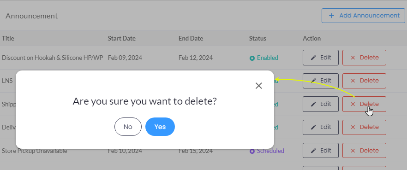Click plus icon in Add Announcement
407x170 pixels.
coord(331,16)
